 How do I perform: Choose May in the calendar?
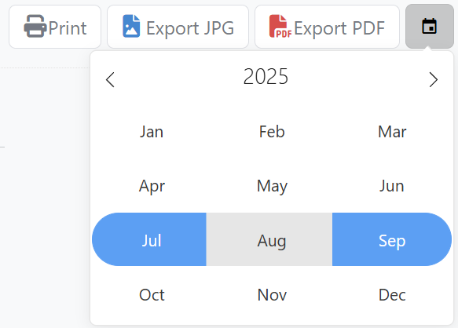[x=272, y=186]
